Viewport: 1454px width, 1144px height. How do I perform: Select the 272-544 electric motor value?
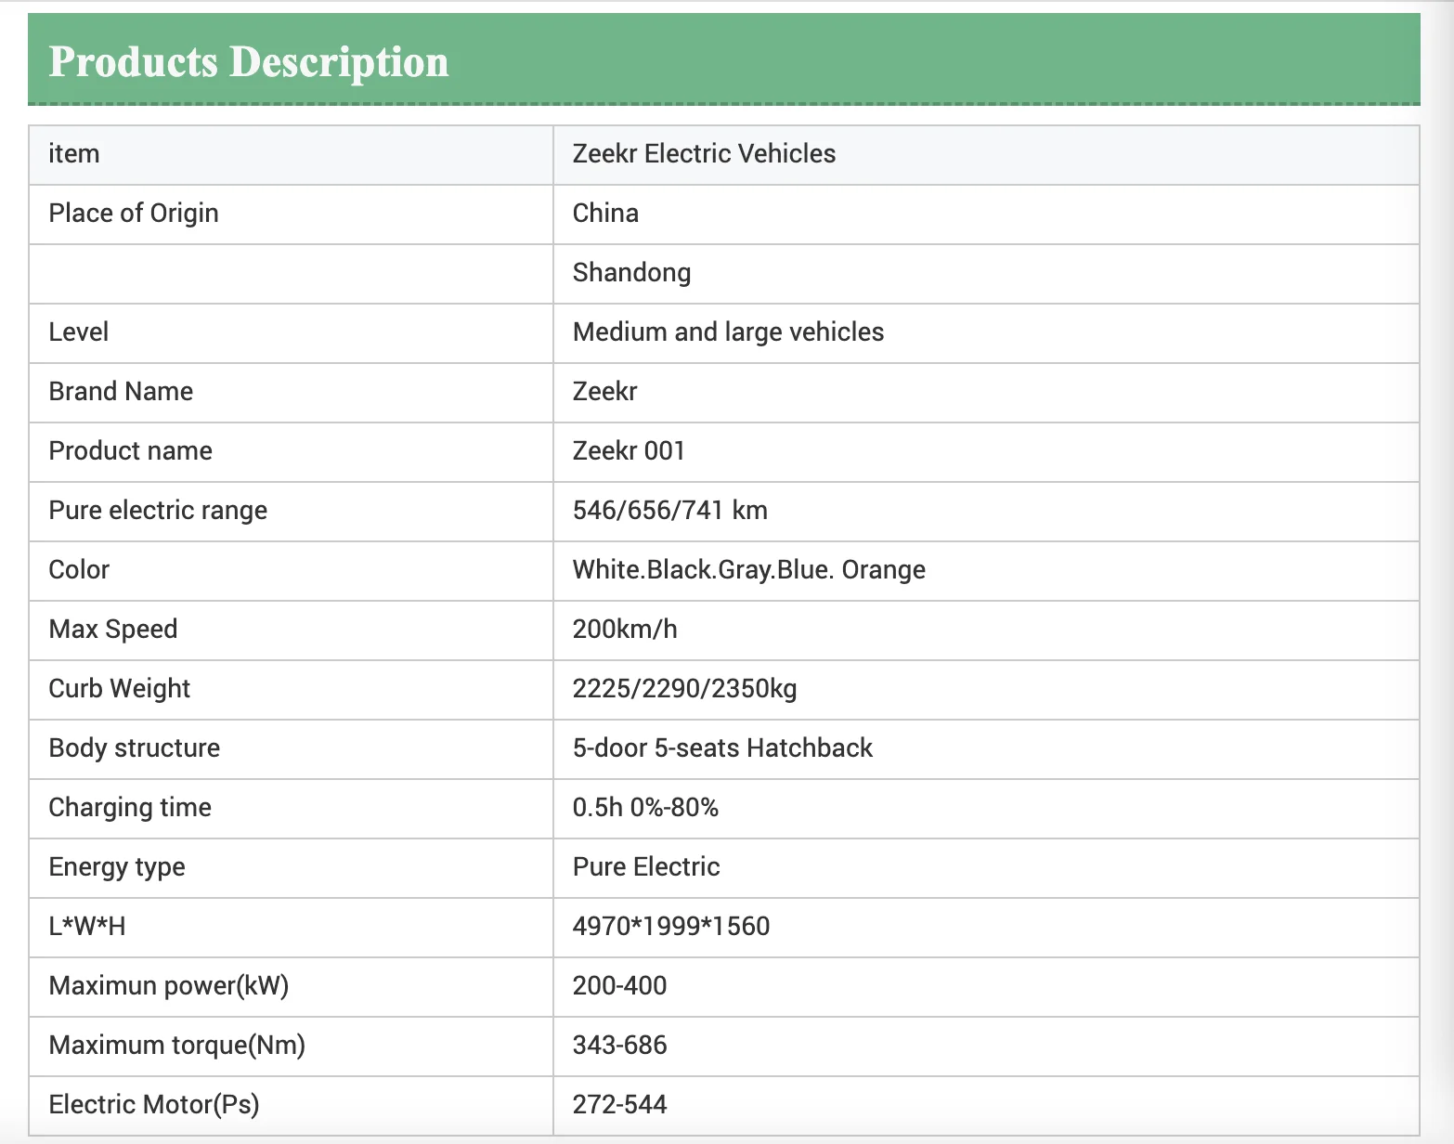coord(619,1105)
